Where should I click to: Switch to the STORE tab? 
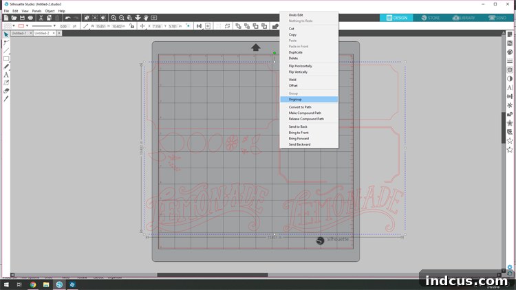[x=430, y=18]
